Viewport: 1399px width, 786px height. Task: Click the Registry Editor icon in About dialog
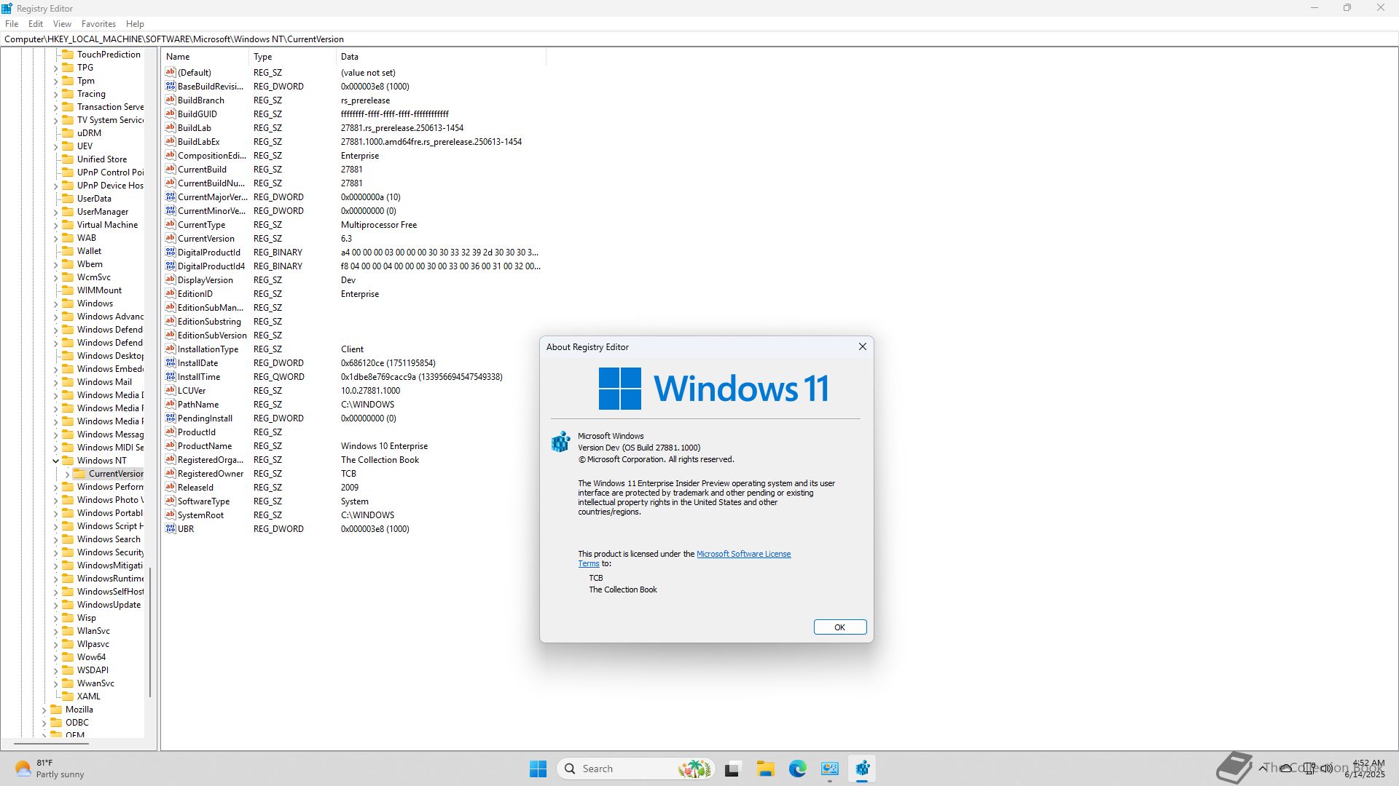coord(560,442)
